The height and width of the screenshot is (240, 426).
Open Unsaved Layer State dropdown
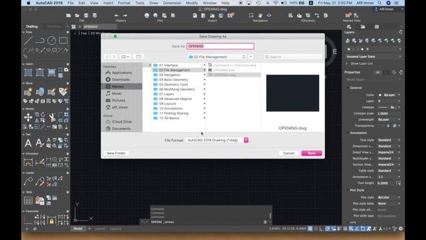tap(373, 57)
